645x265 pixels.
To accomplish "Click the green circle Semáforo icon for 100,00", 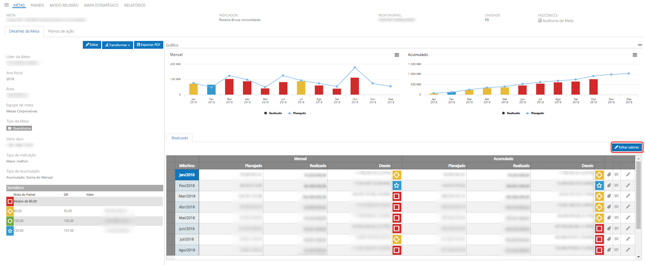I will [x=10, y=221].
